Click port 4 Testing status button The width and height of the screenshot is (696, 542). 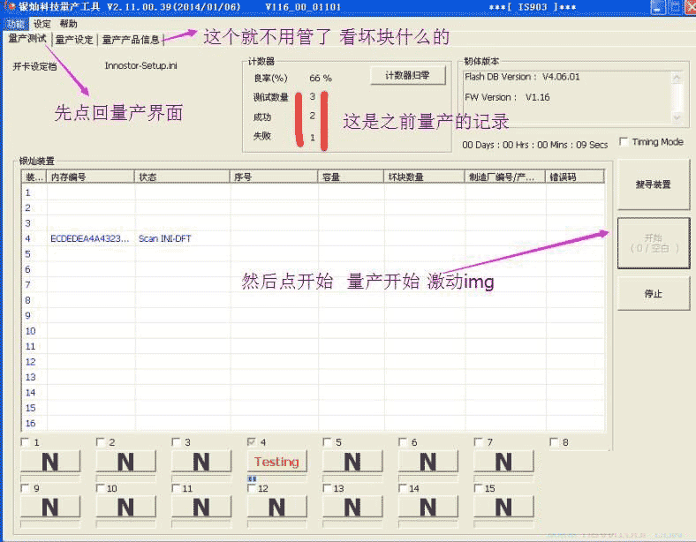point(276,462)
